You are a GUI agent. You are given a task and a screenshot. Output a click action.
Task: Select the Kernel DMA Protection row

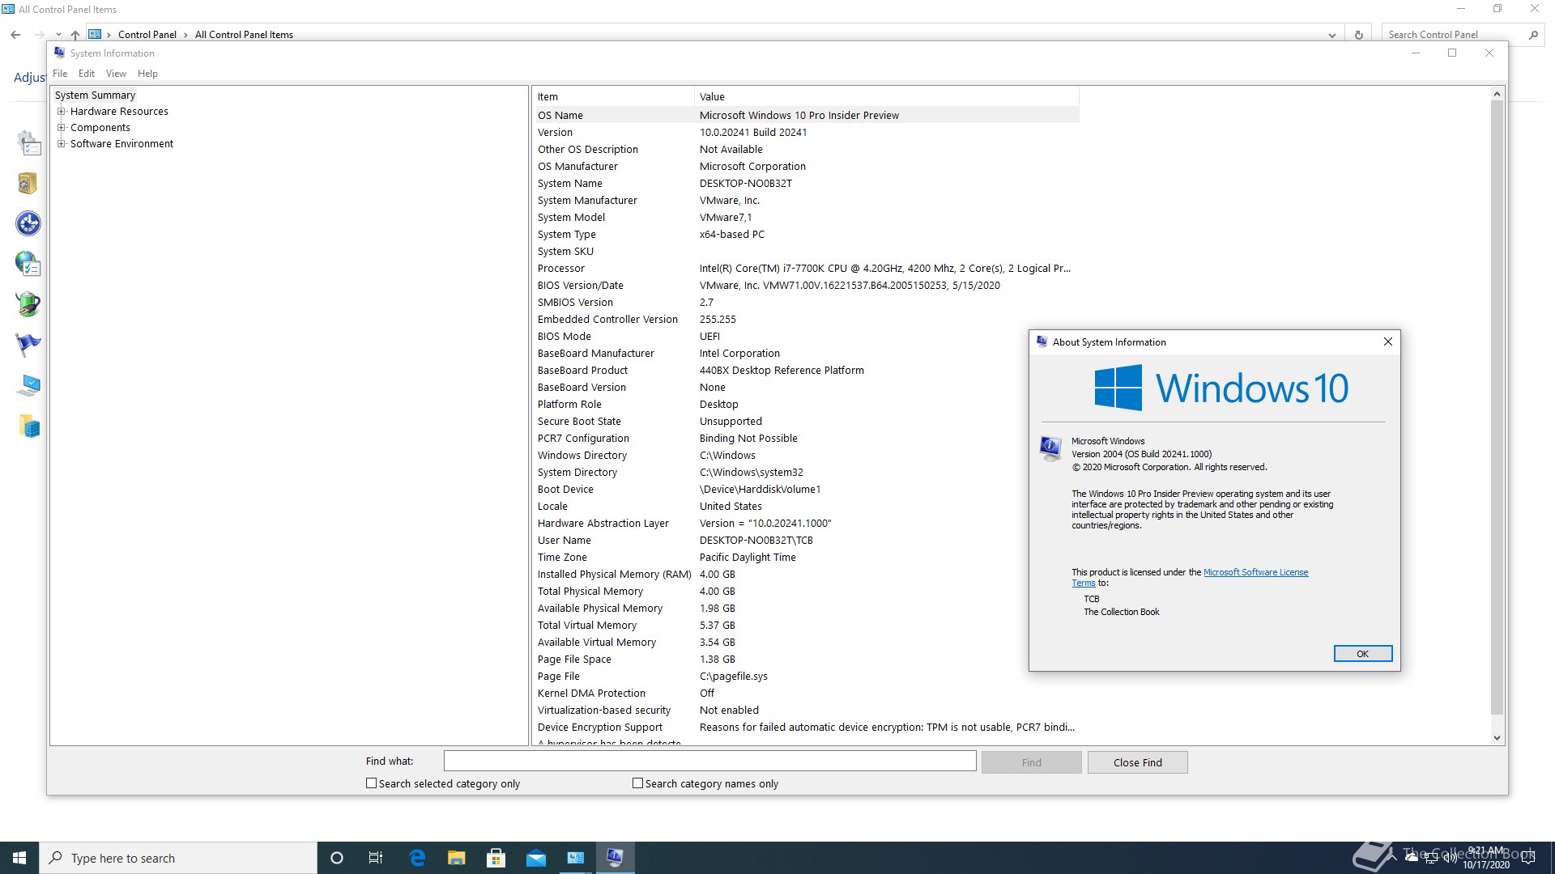tap(807, 694)
